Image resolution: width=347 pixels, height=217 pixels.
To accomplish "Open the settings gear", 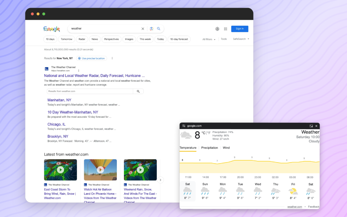I will pos(217,29).
